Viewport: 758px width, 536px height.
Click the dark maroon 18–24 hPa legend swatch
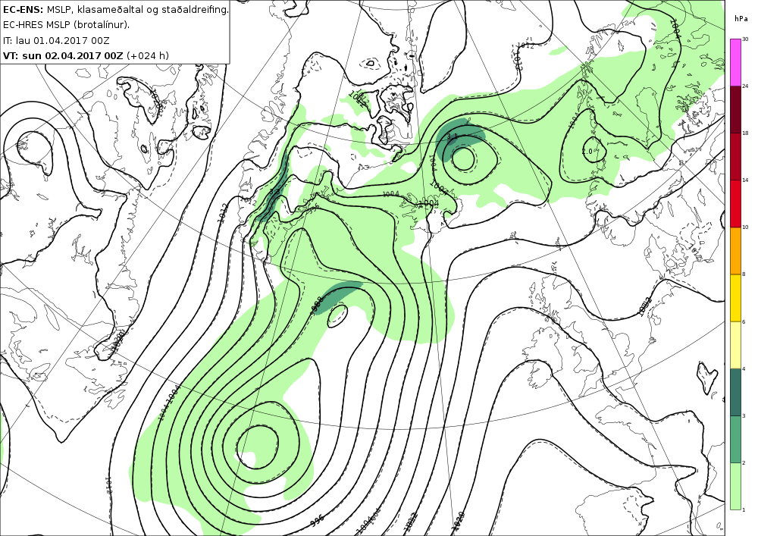(x=735, y=110)
